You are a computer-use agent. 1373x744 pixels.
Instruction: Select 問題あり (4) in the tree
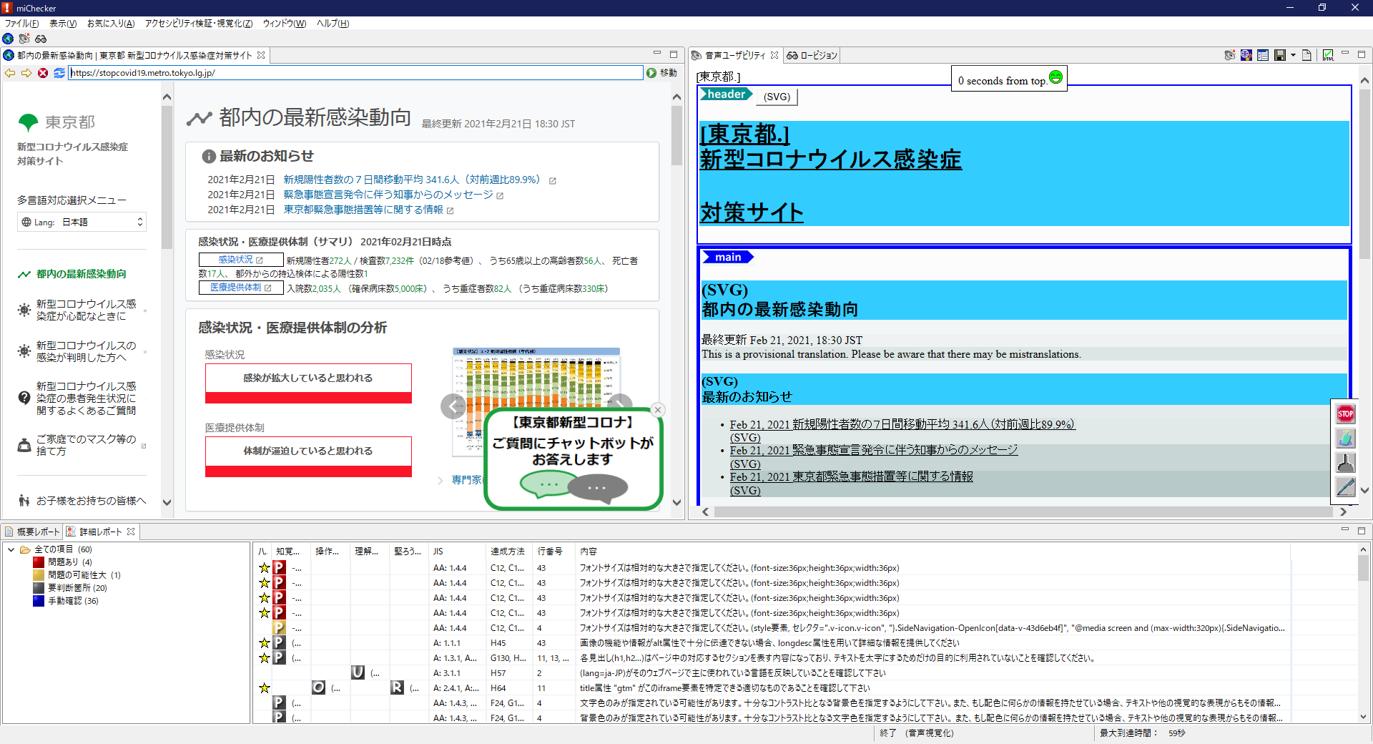[x=63, y=562]
